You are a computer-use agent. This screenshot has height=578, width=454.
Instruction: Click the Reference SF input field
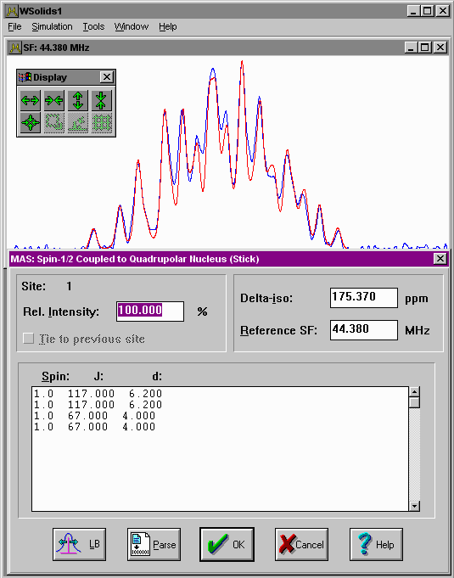point(364,330)
